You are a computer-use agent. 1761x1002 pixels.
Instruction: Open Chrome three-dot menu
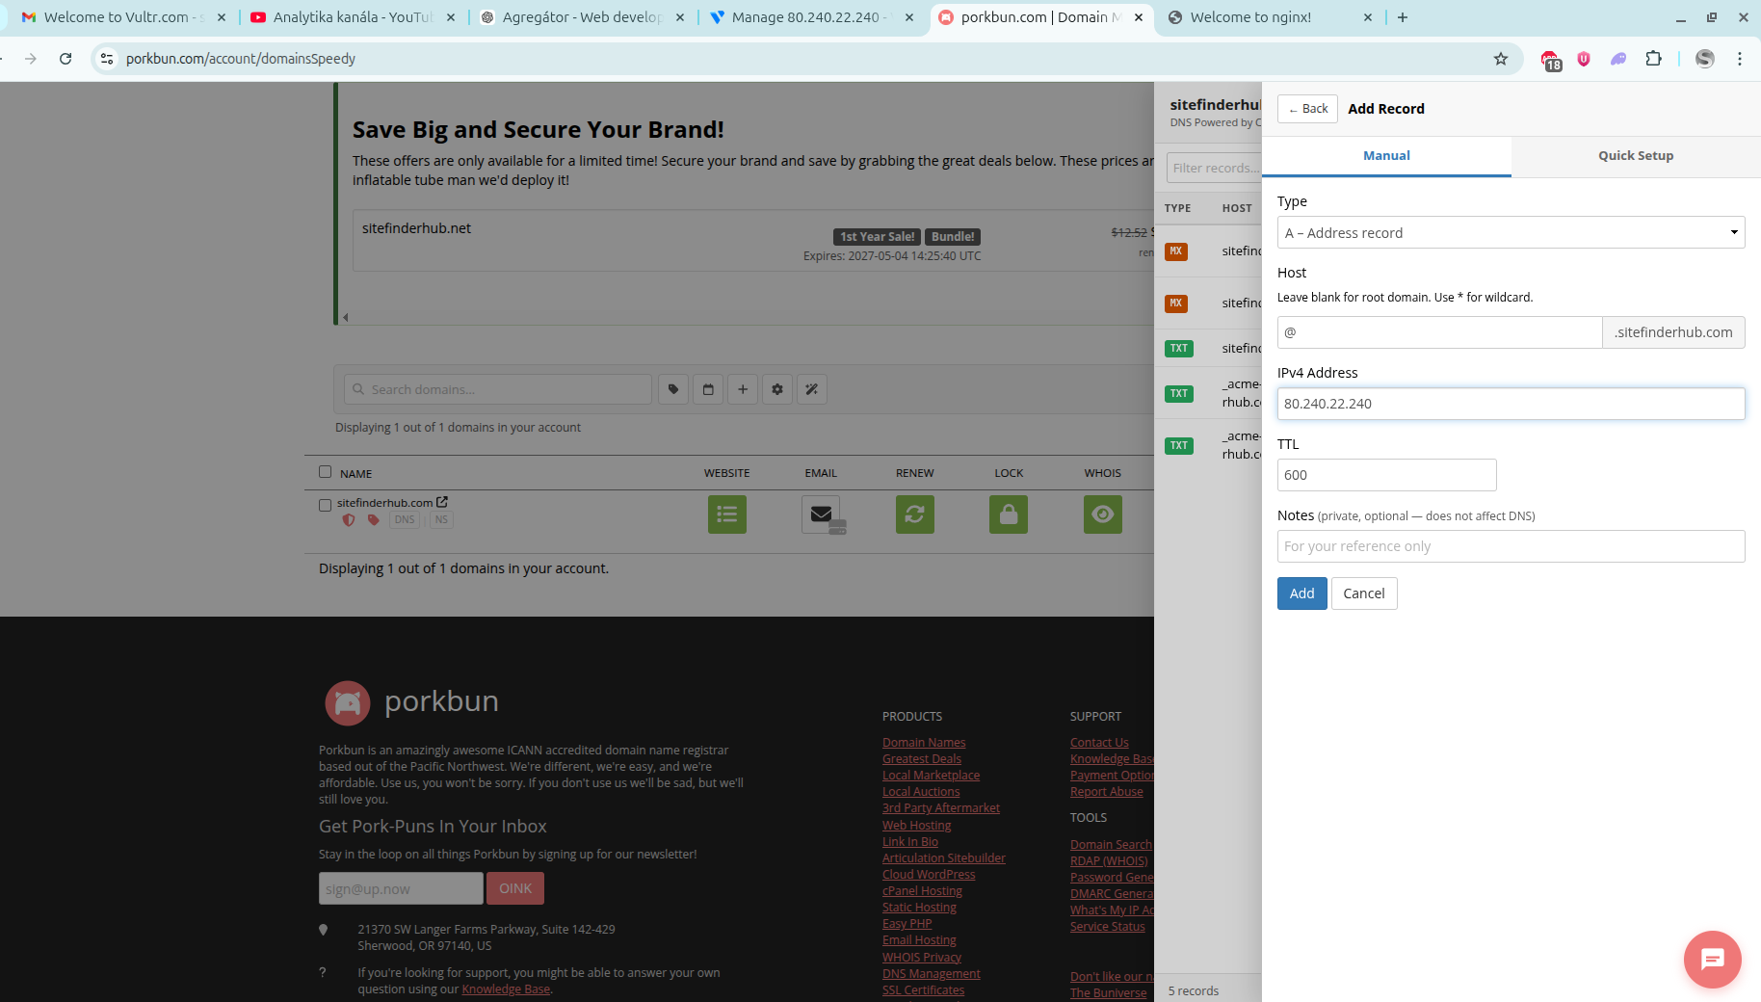1740,59
